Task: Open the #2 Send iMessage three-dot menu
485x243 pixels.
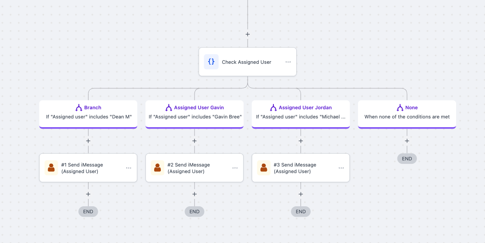Action: [235, 168]
